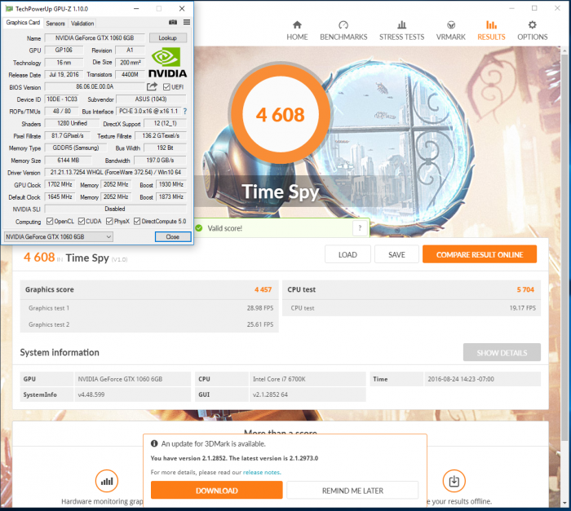Screen dimensions: 571x511
Task: Click the SystemInfo version v4.48.599
Action: (132, 394)
